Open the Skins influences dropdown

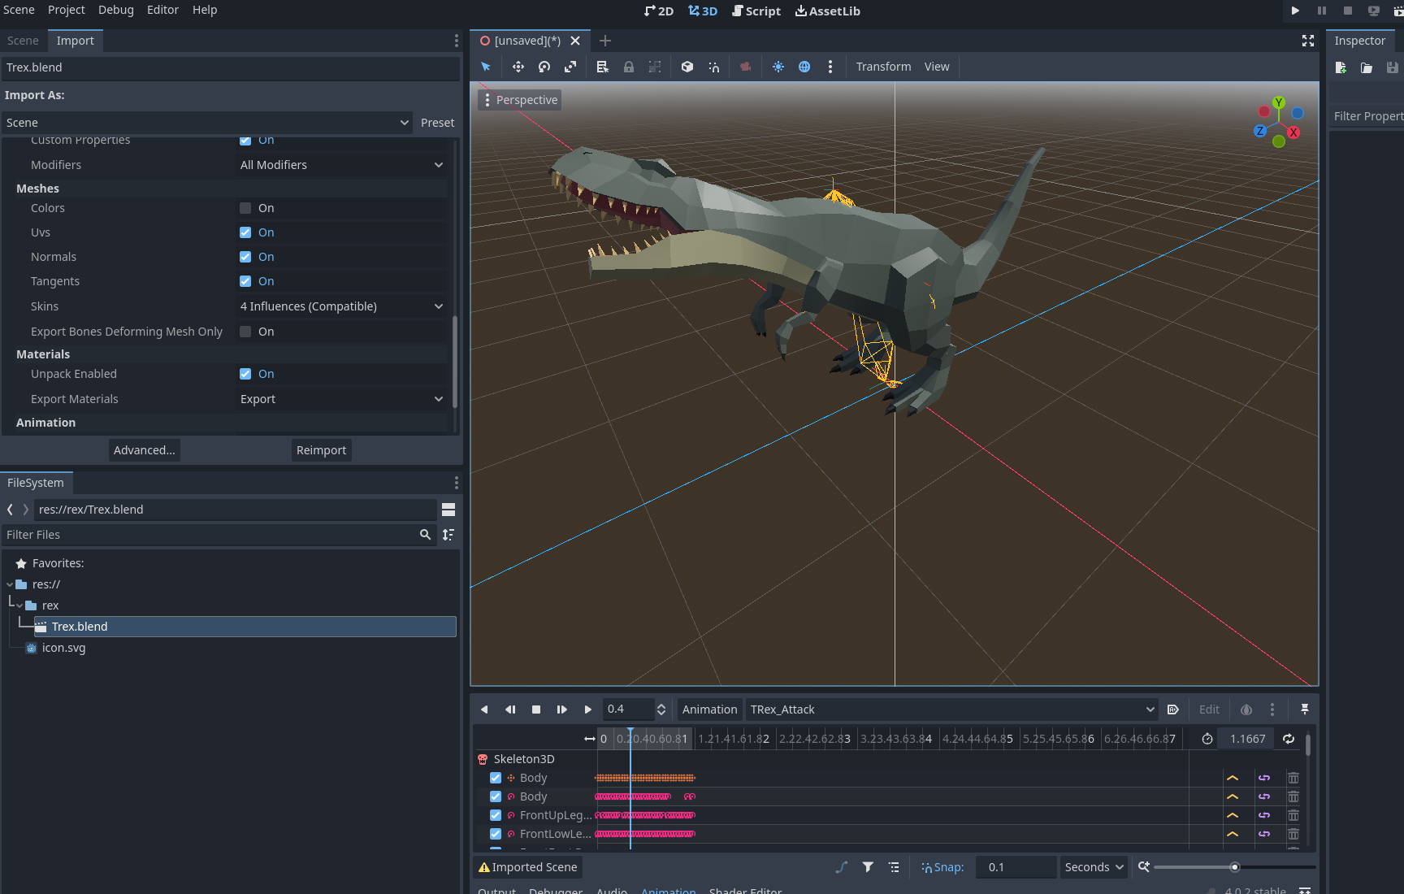pyautogui.click(x=341, y=306)
